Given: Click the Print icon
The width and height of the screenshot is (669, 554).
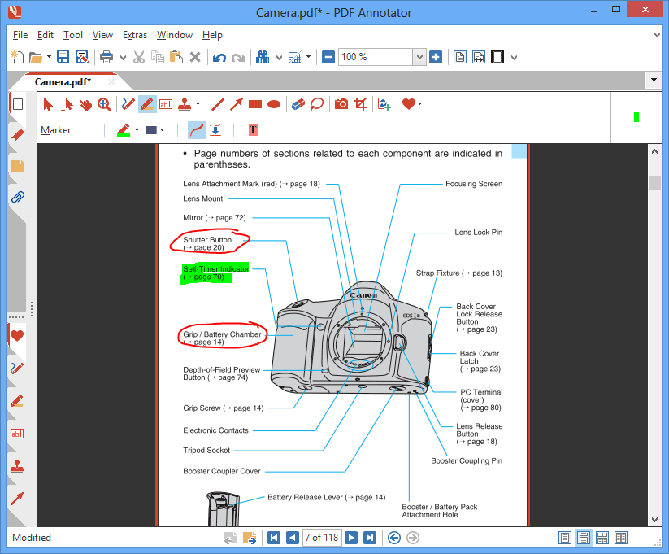Looking at the screenshot, I should click(x=106, y=57).
